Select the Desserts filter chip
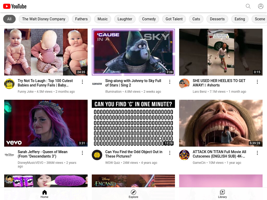 [217, 19]
